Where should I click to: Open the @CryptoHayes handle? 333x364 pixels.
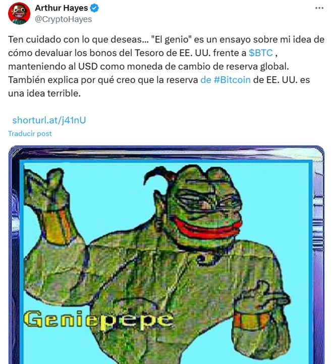click(x=63, y=19)
